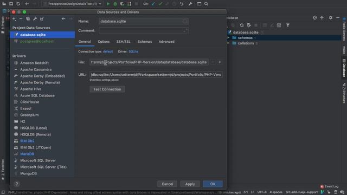The width and height of the screenshot is (347, 195).
Task: Select the IBM Db2 driver
Action: click(42, 141)
